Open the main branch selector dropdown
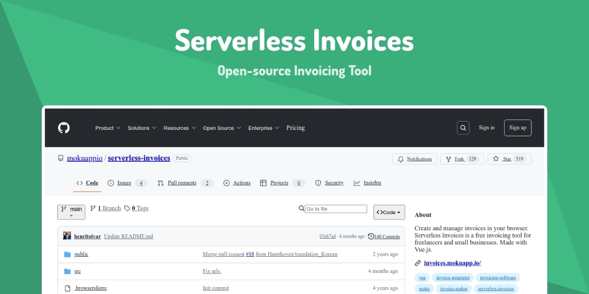Image resolution: width=589 pixels, height=294 pixels. [71, 212]
